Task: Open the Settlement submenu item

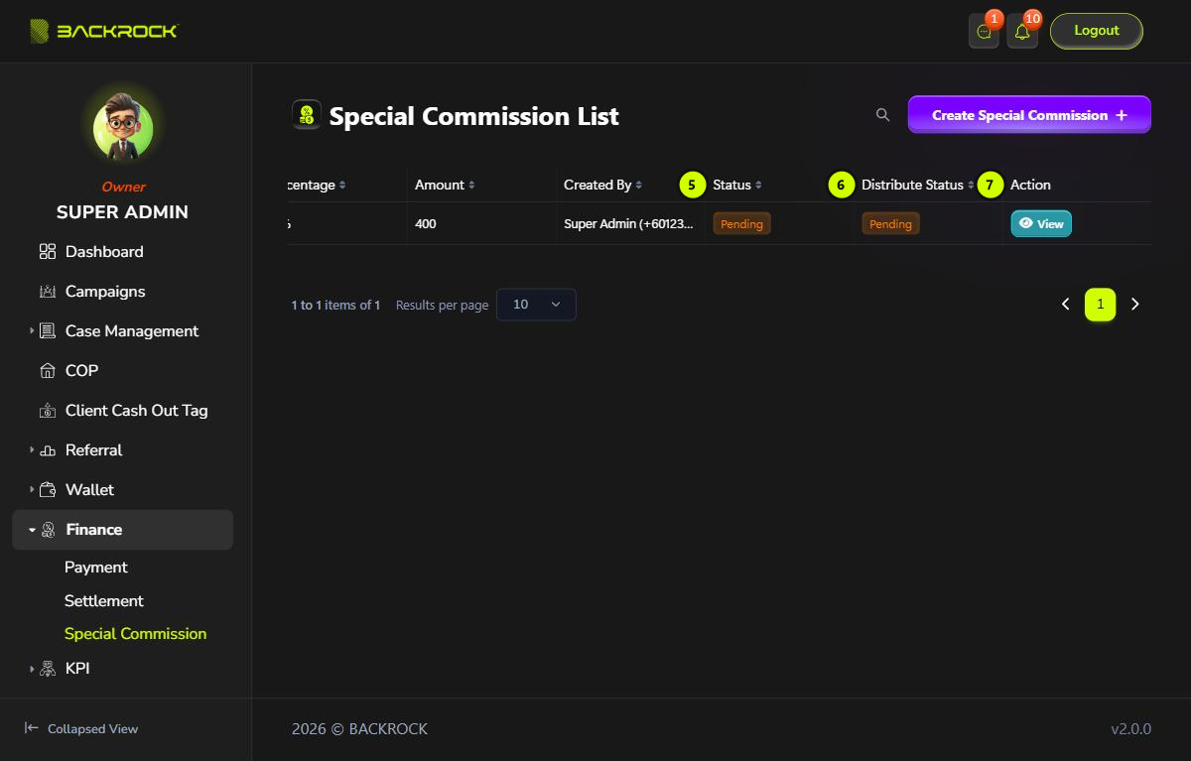Action: [x=104, y=601]
